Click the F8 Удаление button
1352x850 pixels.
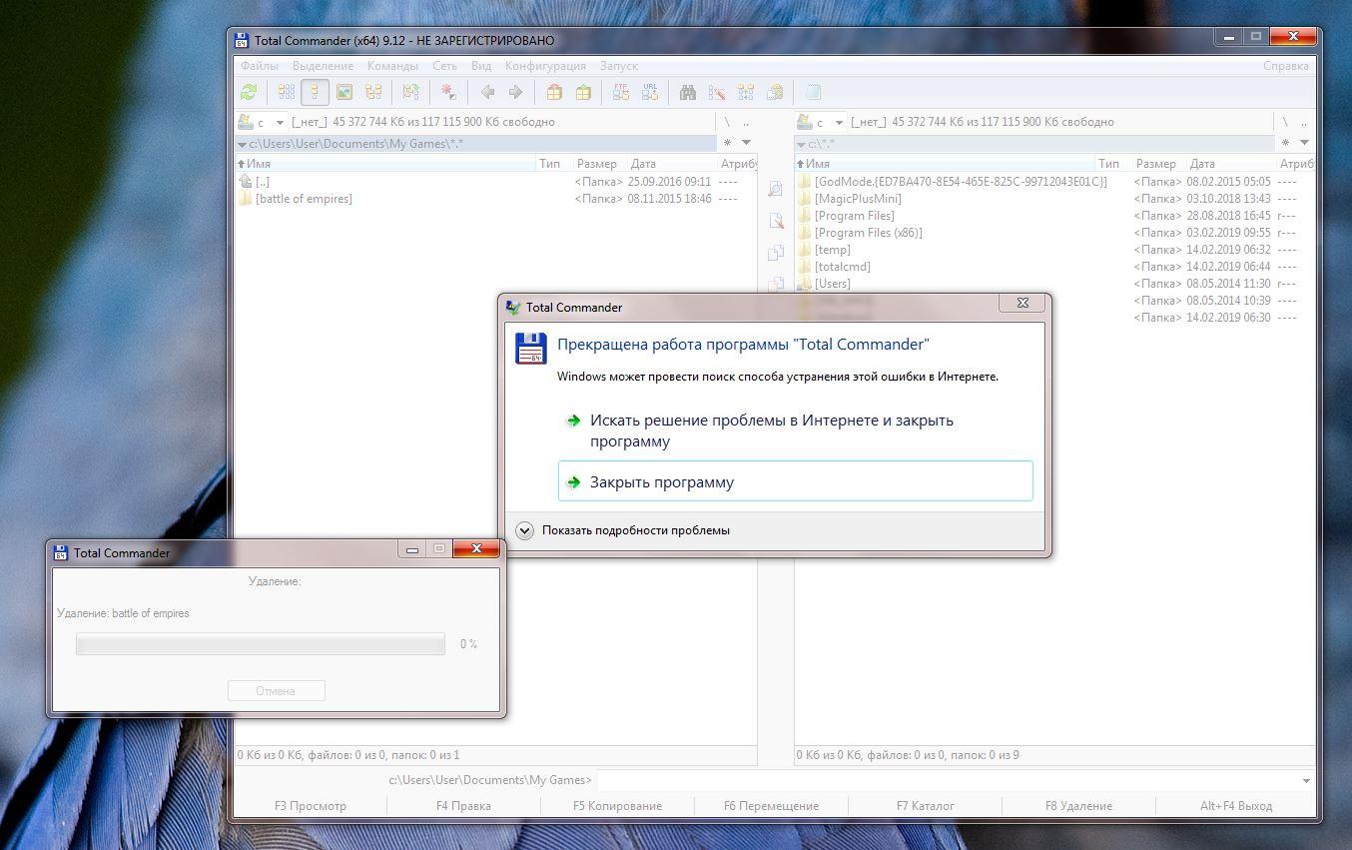[1078, 806]
